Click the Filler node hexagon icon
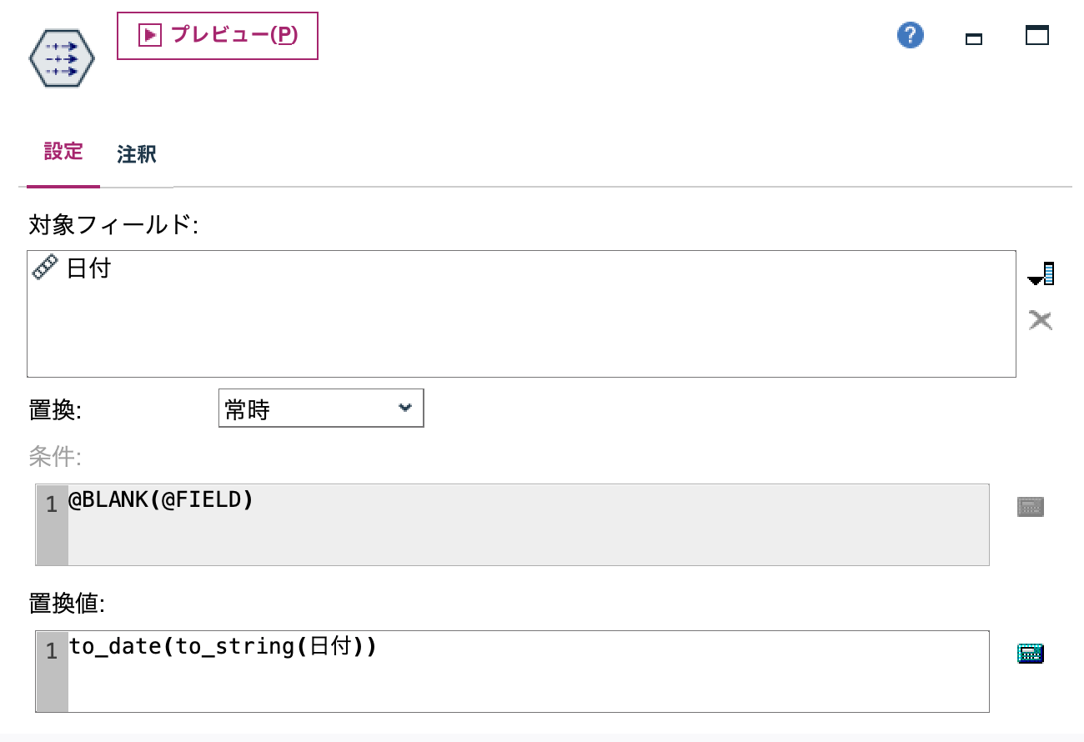1084x742 pixels. [61, 57]
